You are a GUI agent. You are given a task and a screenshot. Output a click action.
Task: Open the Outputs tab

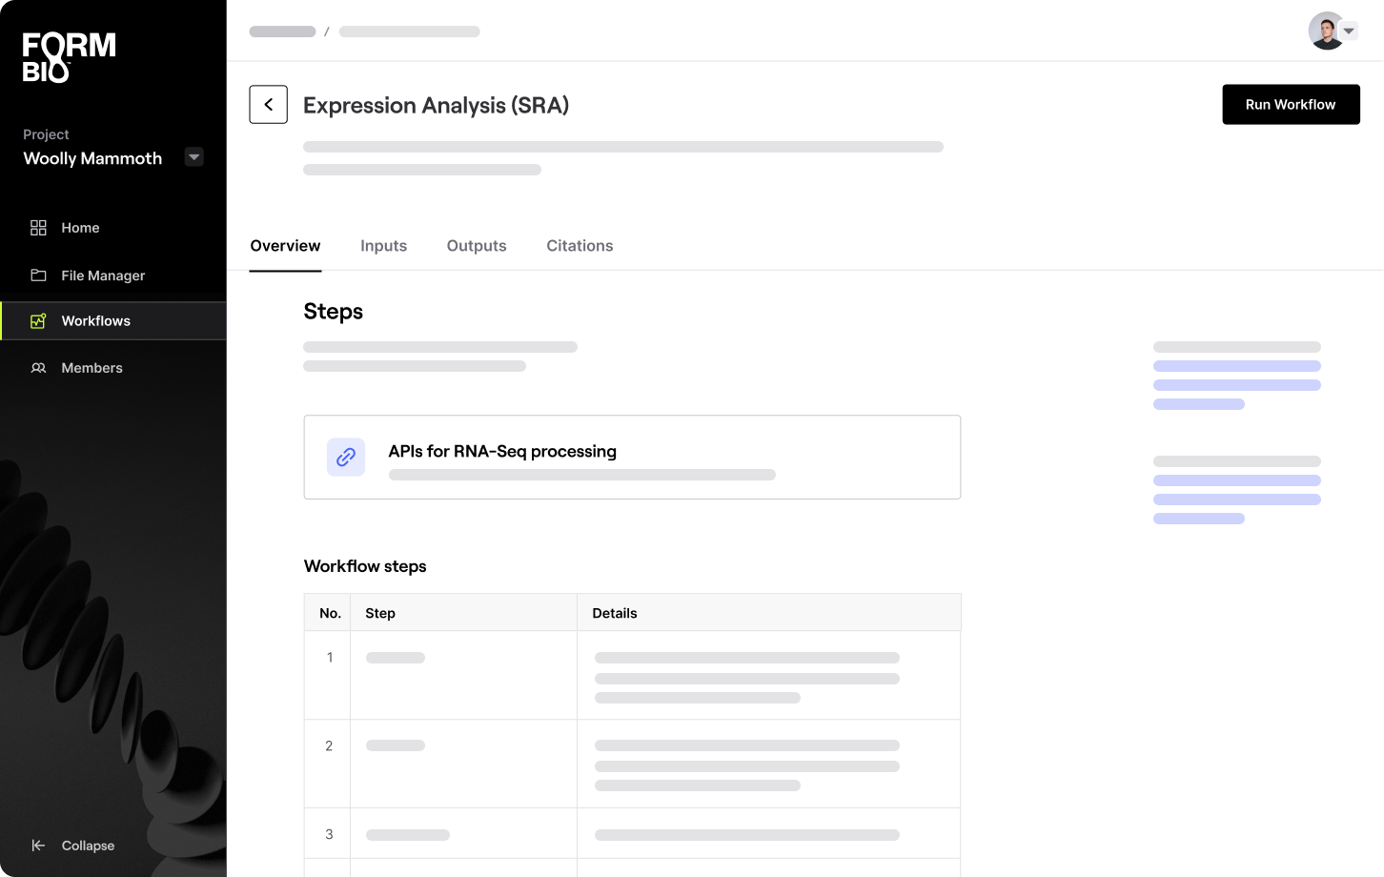coord(477,246)
